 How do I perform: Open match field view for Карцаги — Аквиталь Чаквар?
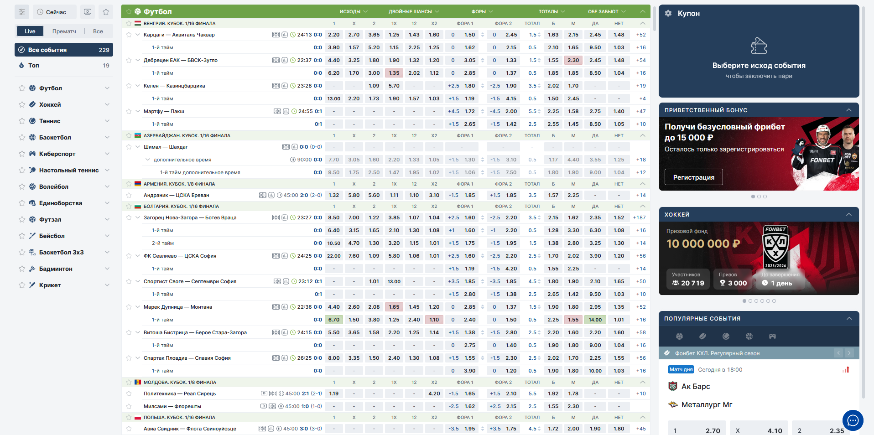click(276, 35)
